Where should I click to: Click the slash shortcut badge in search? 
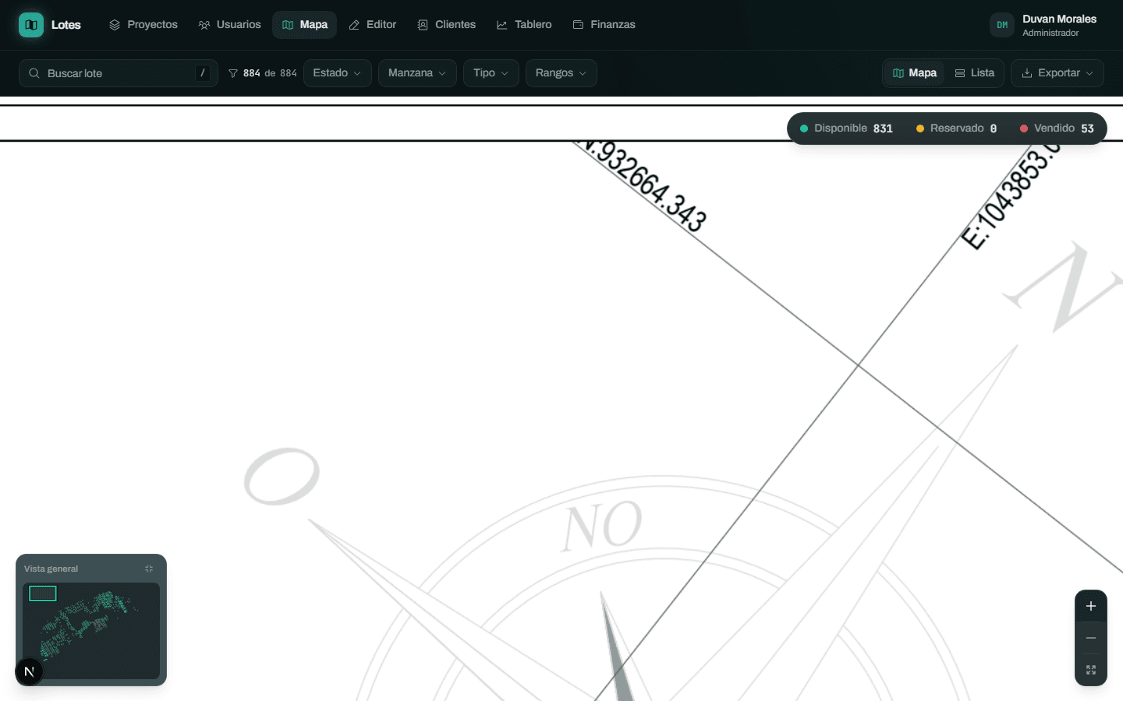(203, 73)
